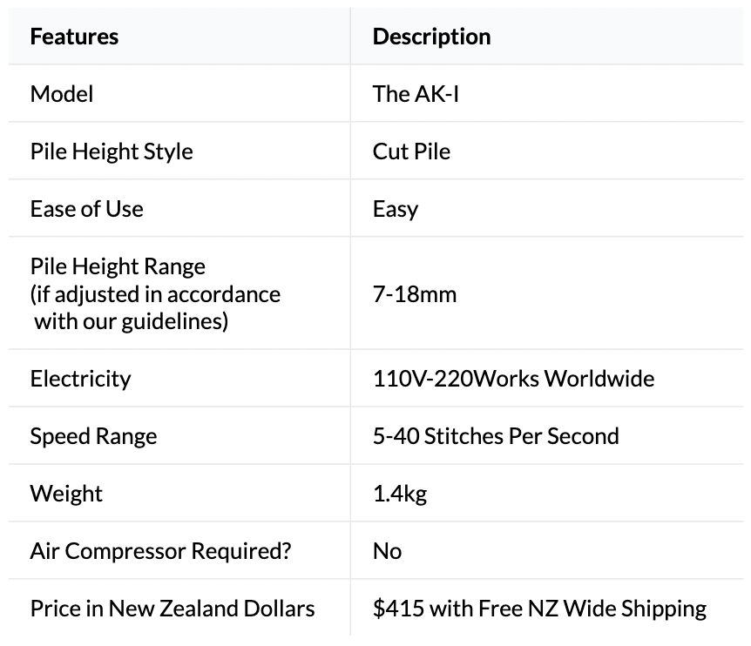
Task: Click the Cut Pile description cell
Action: pyautogui.click(x=411, y=151)
